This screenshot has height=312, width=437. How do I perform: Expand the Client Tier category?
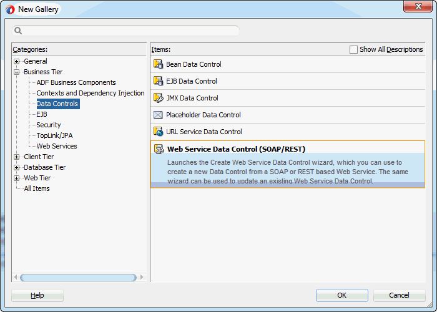coord(17,157)
